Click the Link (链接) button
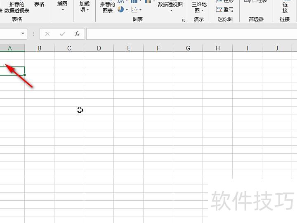The height and width of the screenshot is (223, 297). tap(285, 7)
